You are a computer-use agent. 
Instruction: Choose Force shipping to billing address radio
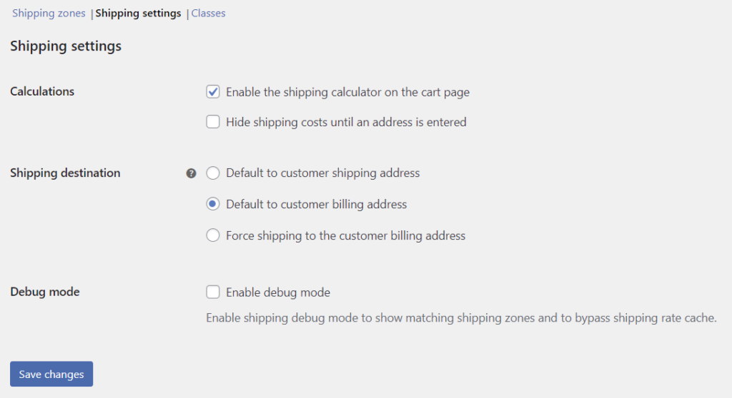[x=213, y=235]
